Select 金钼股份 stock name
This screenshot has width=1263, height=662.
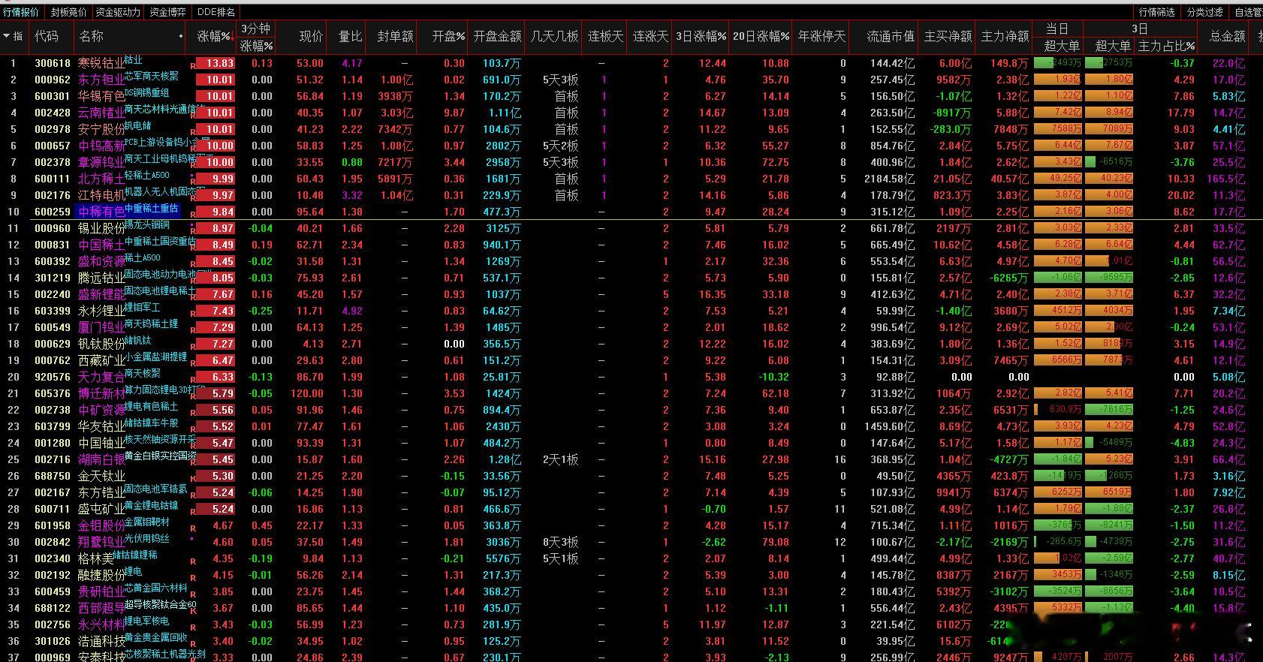101,526
